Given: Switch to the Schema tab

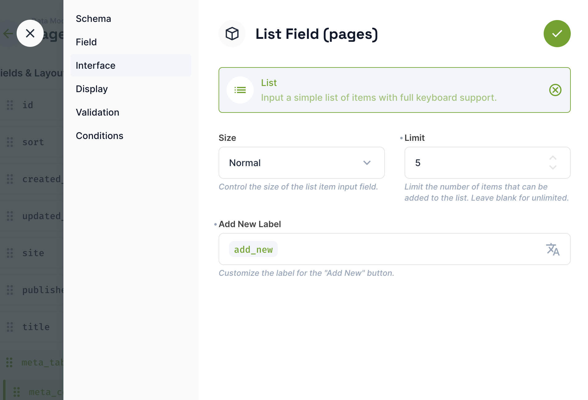Looking at the screenshot, I should 93,18.
